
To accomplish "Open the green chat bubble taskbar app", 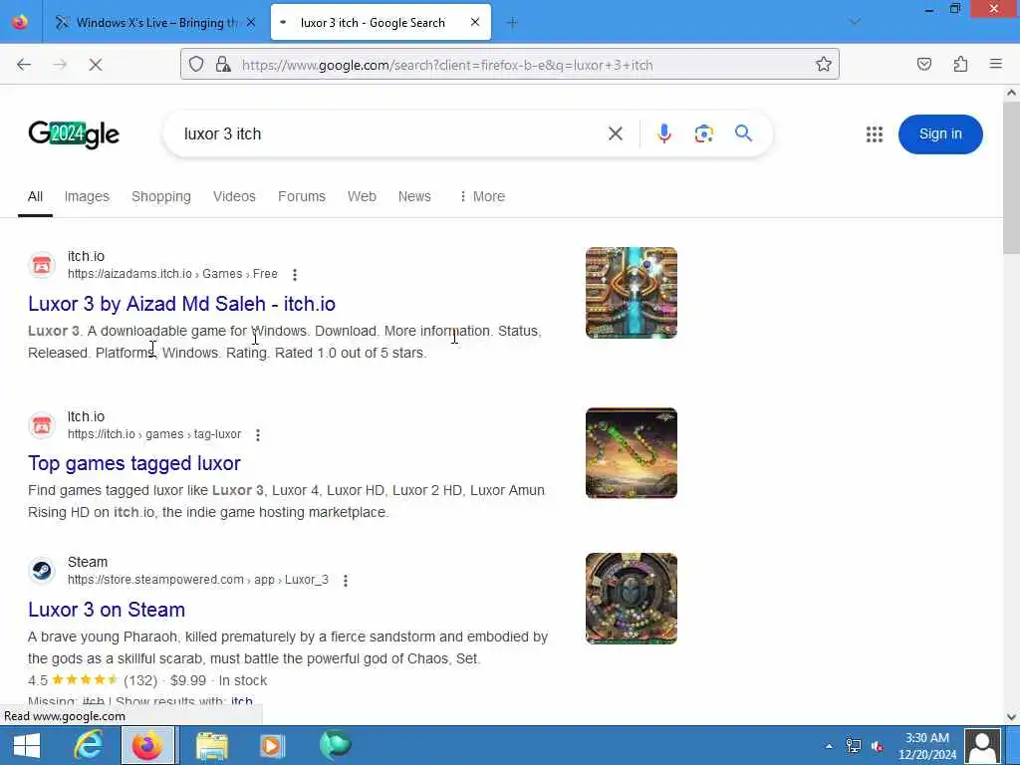I will (x=335, y=745).
